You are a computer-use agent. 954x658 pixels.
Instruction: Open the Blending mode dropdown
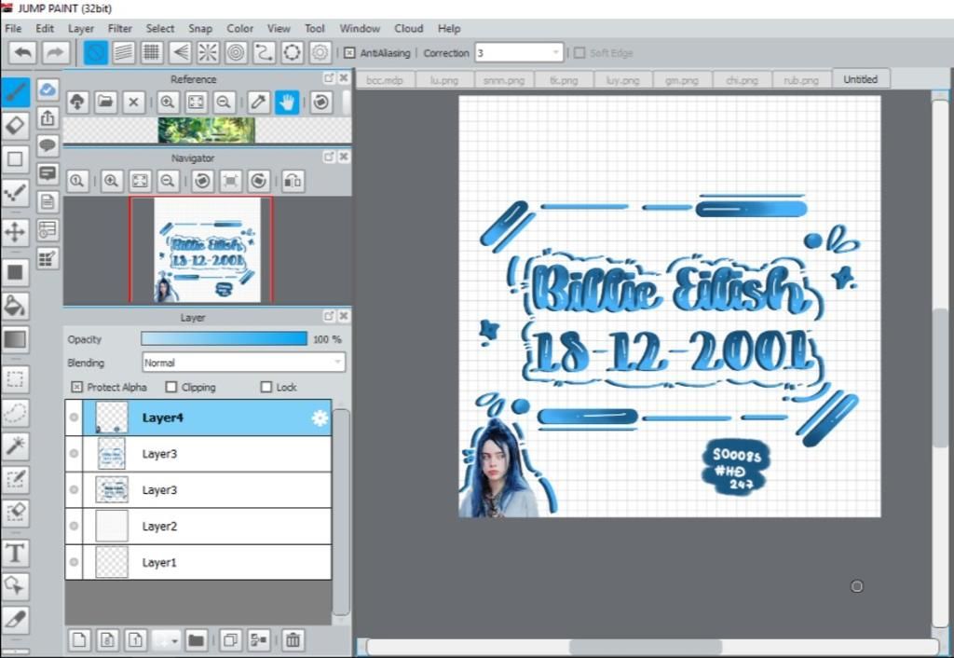point(243,363)
